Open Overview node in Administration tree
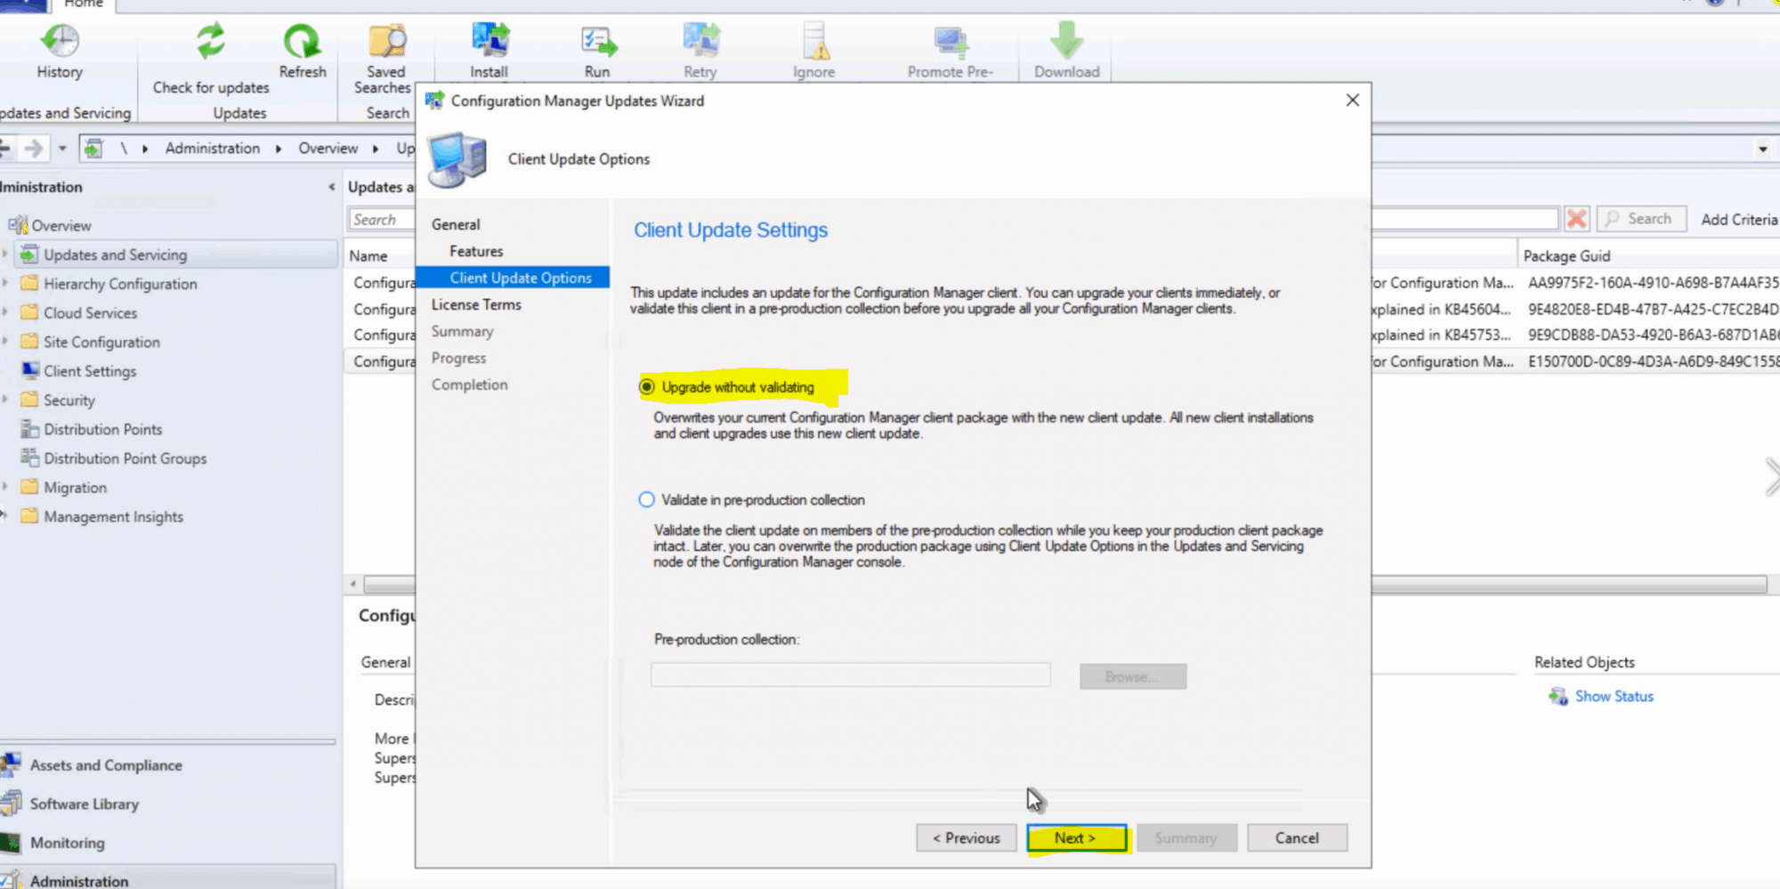This screenshot has width=1780, height=889. [x=61, y=225]
